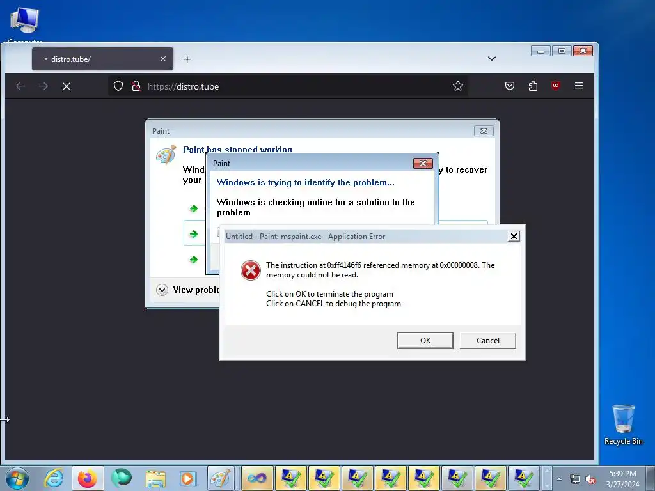This screenshot has width=655, height=491.
Task: Click the "Paint has stopped working" heading
Action: pyautogui.click(x=237, y=150)
